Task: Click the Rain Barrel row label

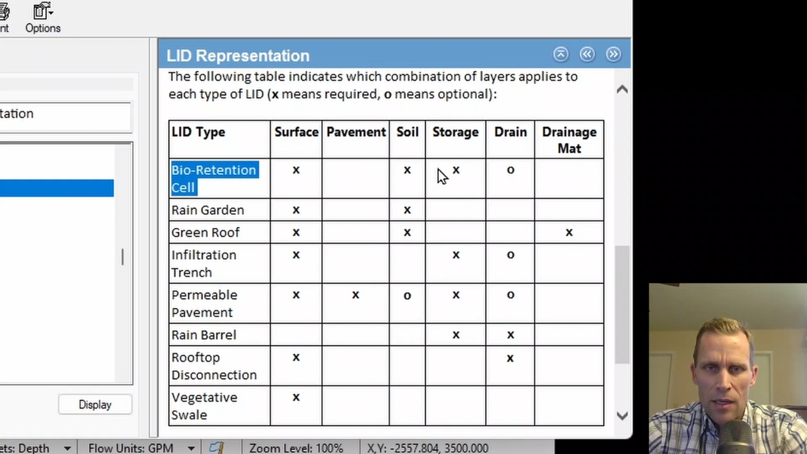Action: 204,335
